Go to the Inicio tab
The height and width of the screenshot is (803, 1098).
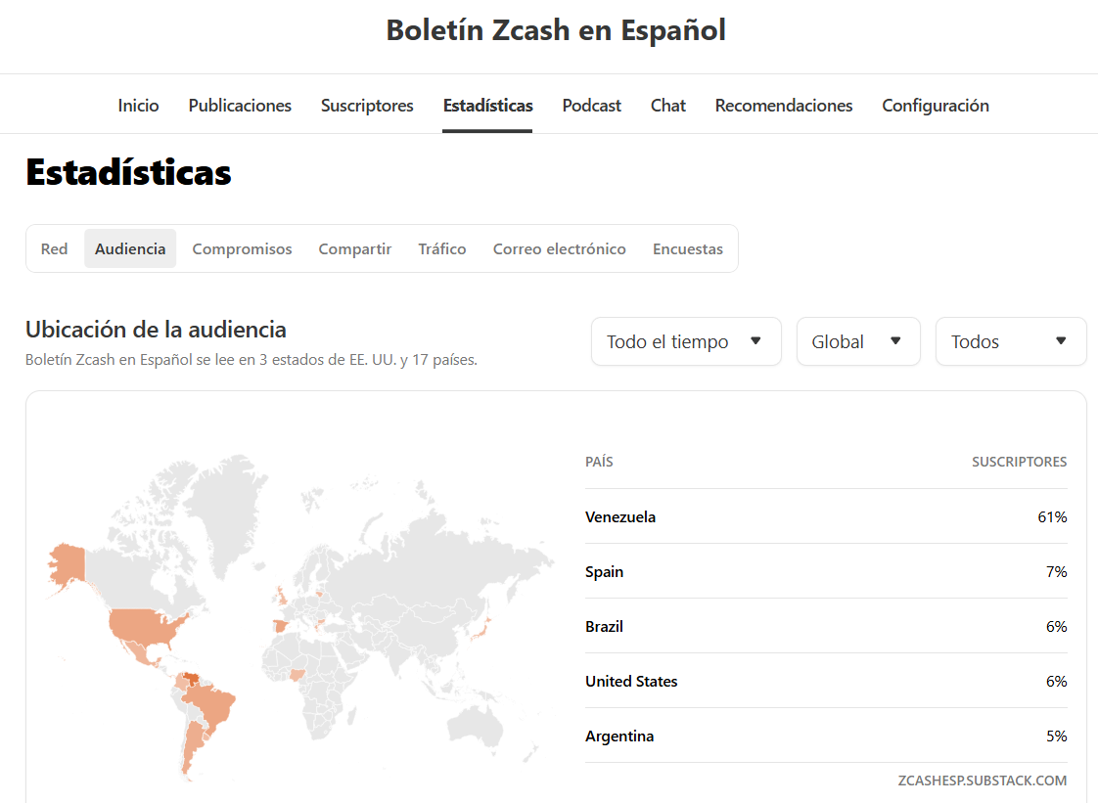[x=138, y=106]
